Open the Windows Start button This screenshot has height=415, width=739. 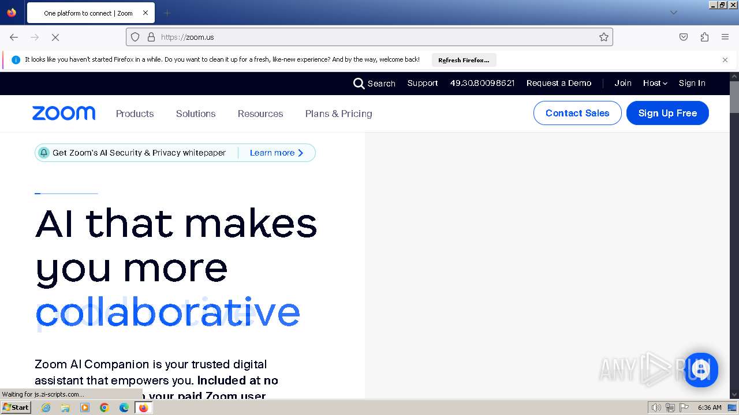pyautogui.click(x=16, y=408)
